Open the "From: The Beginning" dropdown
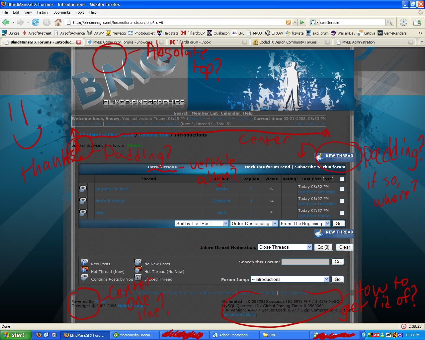This screenshot has width=425, height=340. point(305,223)
